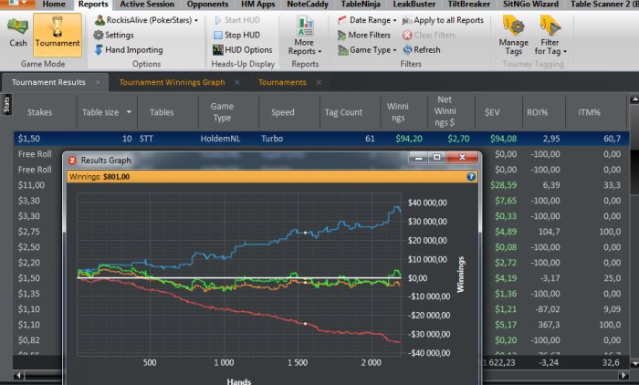Open help icon in Results Graph
This screenshot has height=385, width=639.
471,176
